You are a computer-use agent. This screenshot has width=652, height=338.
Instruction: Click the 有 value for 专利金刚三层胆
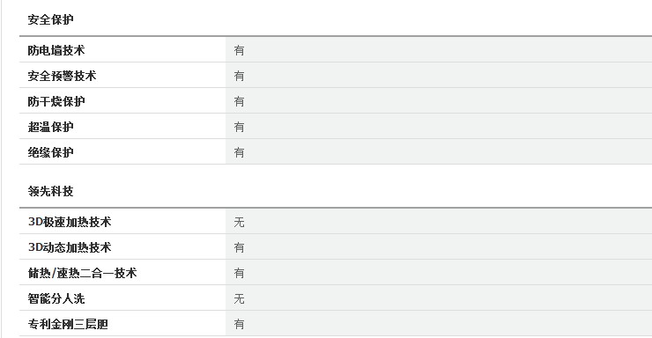tap(239, 324)
